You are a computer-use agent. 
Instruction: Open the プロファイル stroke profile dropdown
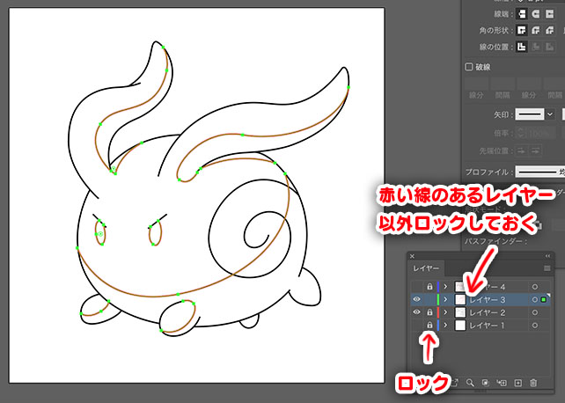pyautogui.click(x=539, y=172)
